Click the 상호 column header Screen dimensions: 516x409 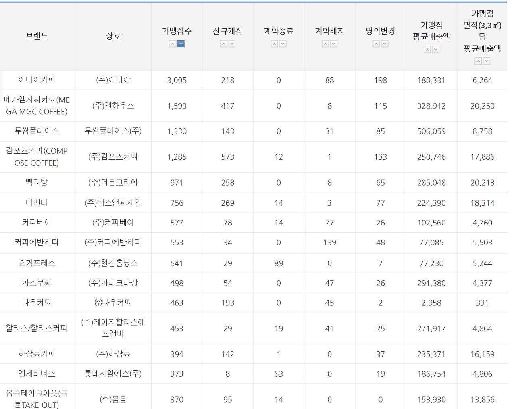click(113, 36)
